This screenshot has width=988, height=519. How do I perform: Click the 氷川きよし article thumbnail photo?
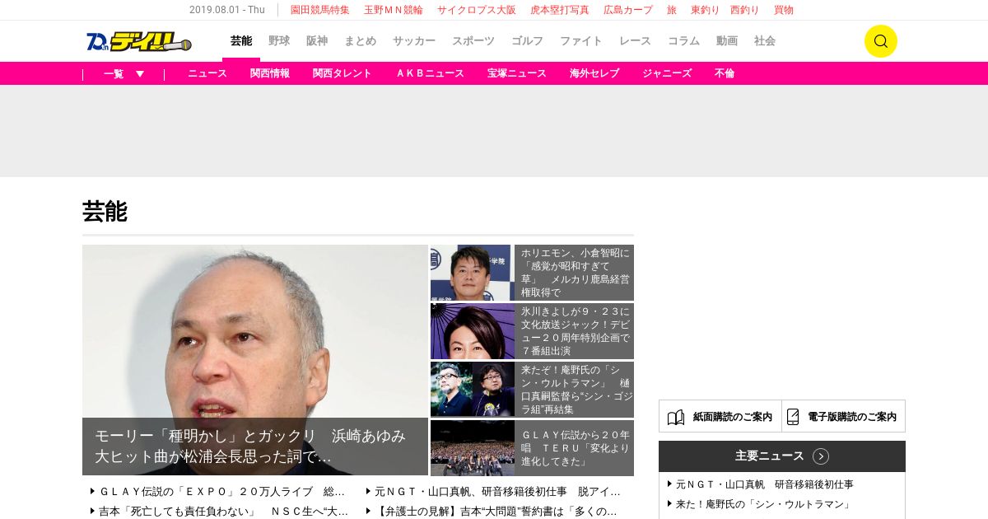point(472,331)
